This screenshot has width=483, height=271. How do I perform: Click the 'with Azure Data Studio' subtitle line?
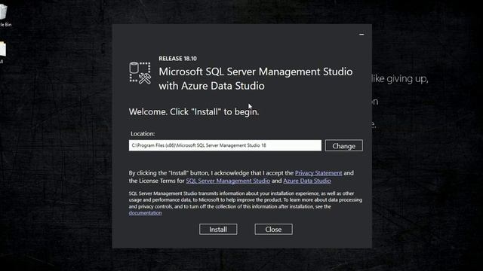tap(211, 86)
